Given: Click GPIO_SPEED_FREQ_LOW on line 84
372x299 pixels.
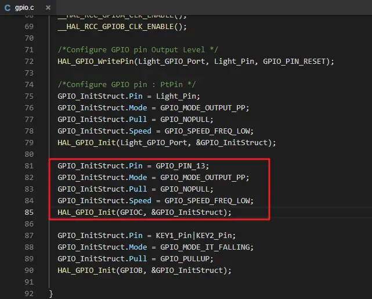Looking at the screenshot, I should [x=207, y=201].
